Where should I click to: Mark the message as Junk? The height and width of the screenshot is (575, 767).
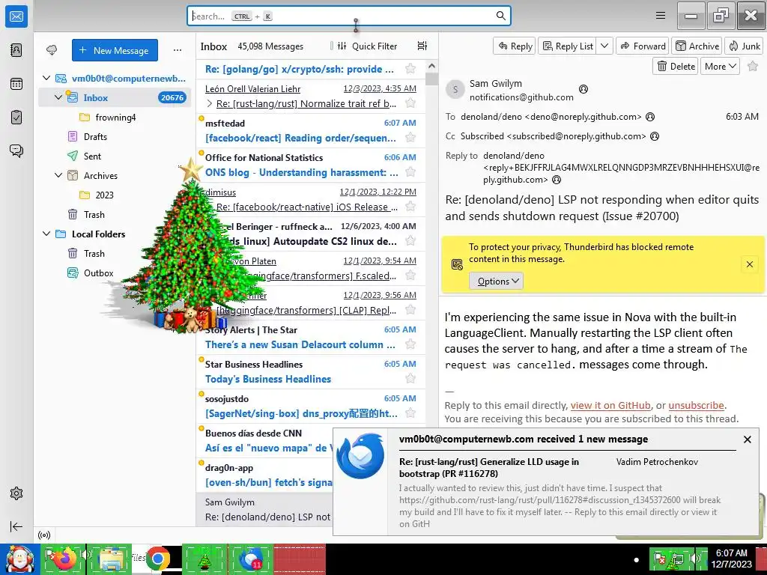coord(744,46)
